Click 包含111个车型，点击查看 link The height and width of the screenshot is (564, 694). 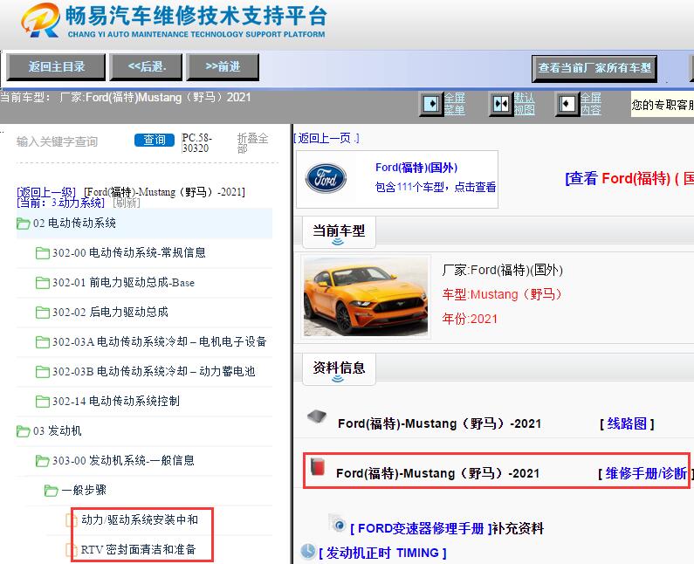click(x=436, y=187)
